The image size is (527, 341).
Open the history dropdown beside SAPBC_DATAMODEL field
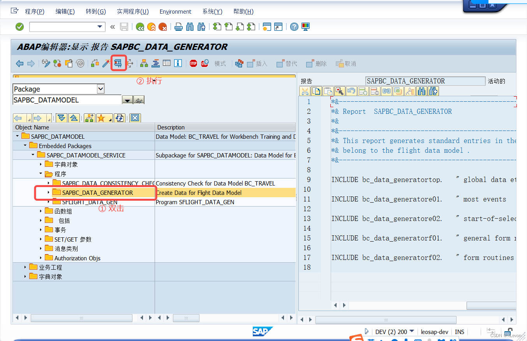point(127,101)
